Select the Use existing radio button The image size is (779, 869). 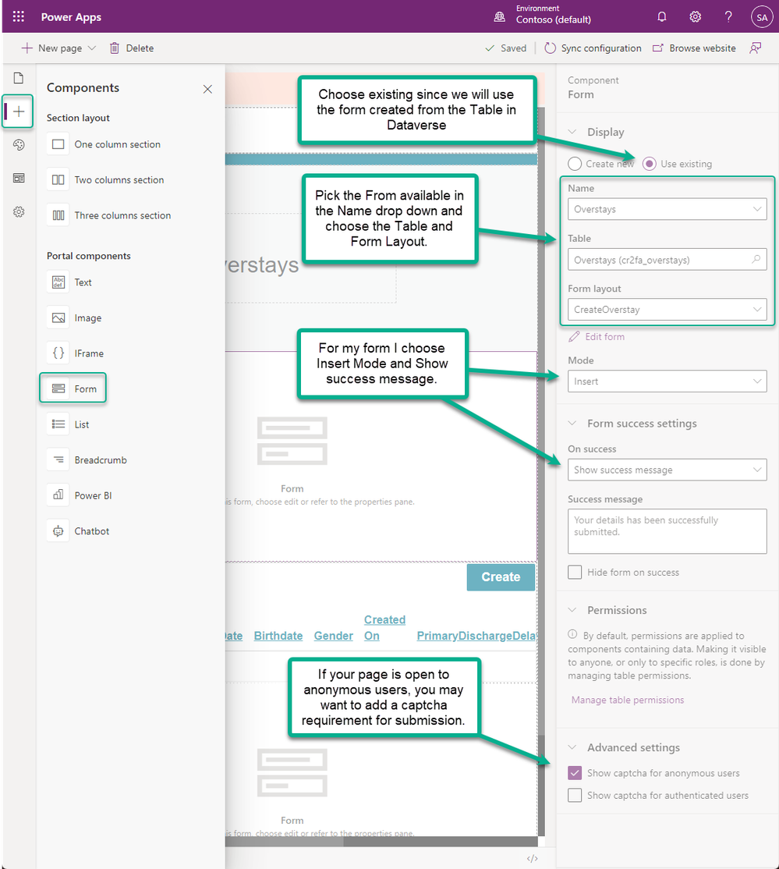[x=650, y=164]
